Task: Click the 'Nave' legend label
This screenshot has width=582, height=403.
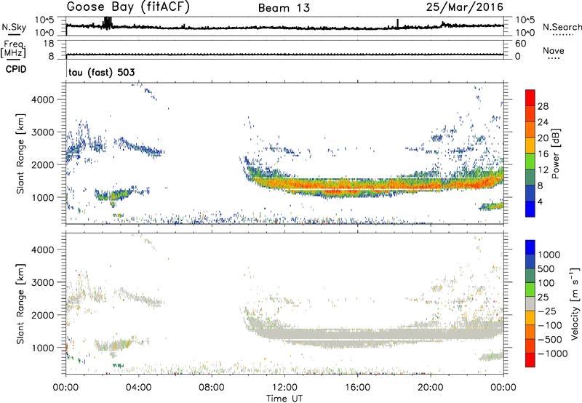Action: coord(554,50)
